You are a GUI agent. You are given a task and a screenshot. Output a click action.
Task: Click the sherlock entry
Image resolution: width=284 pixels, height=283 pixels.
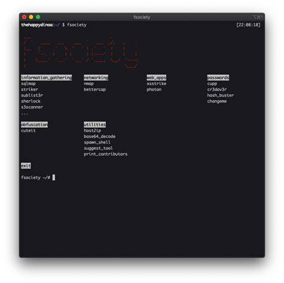31,101
